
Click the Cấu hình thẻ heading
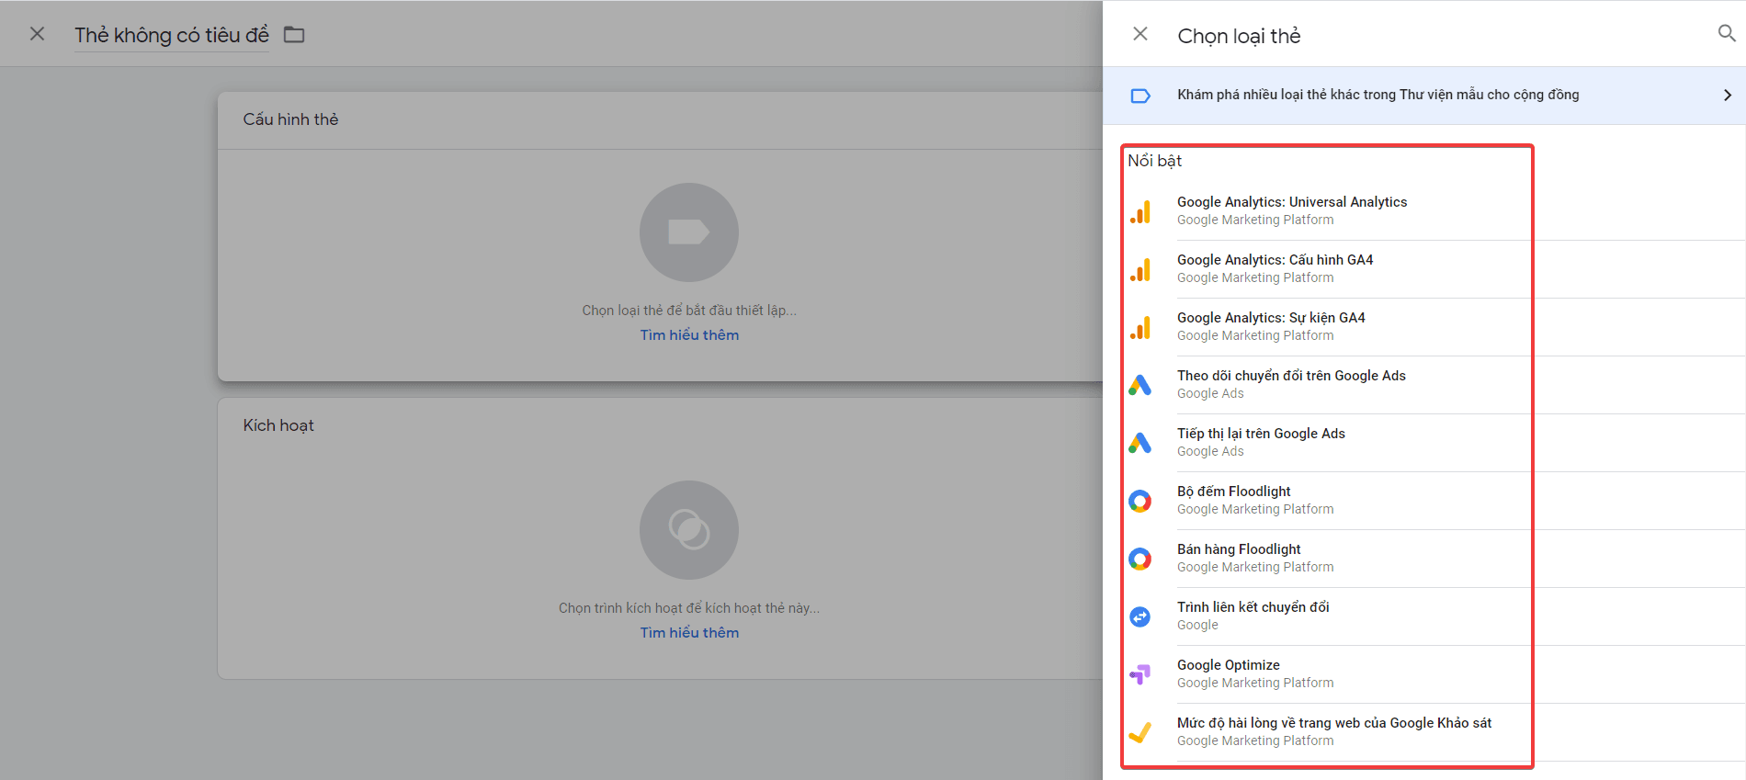coord(290,119)
